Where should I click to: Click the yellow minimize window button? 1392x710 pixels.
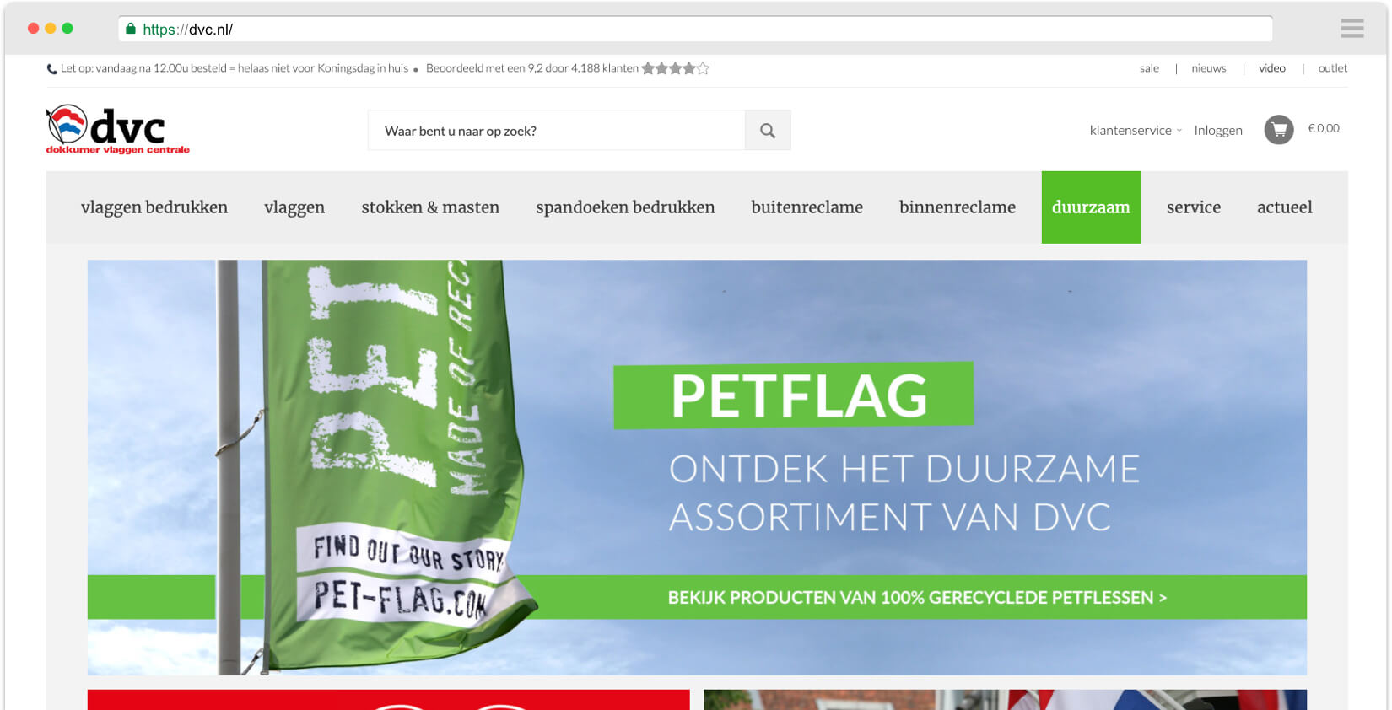tap(51, 28)
